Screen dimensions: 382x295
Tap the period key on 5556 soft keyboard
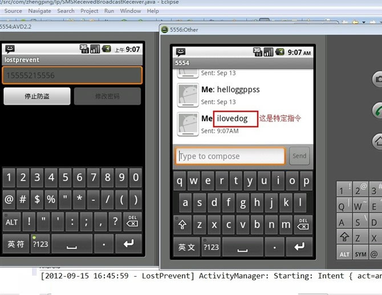pyautogui.click(x=275, y=247)
